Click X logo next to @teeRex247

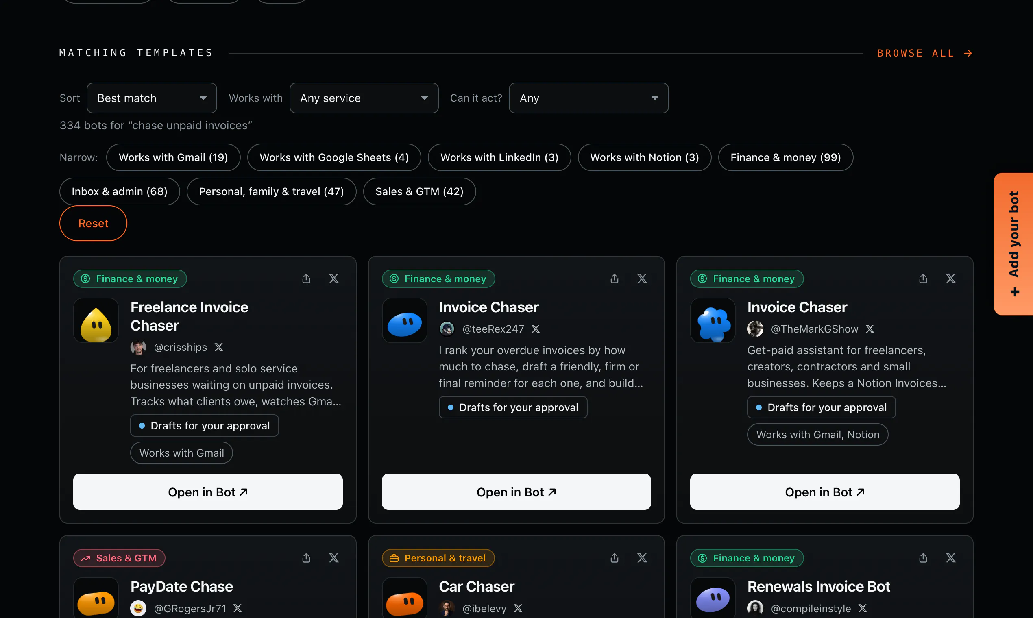[536, 329]
